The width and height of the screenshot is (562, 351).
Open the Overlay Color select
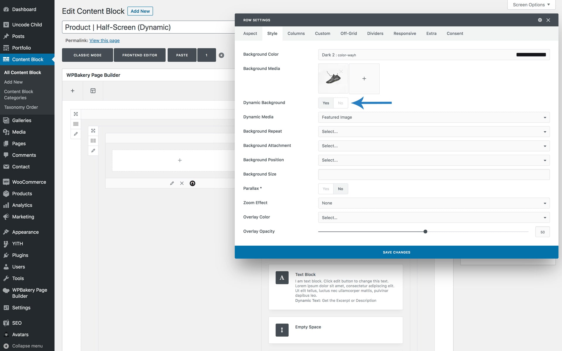(434, 218)
